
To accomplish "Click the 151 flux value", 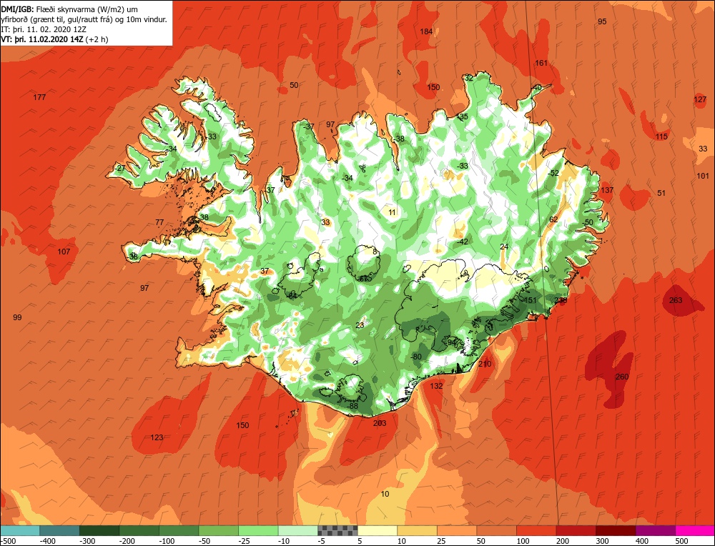I will [531, 300].
